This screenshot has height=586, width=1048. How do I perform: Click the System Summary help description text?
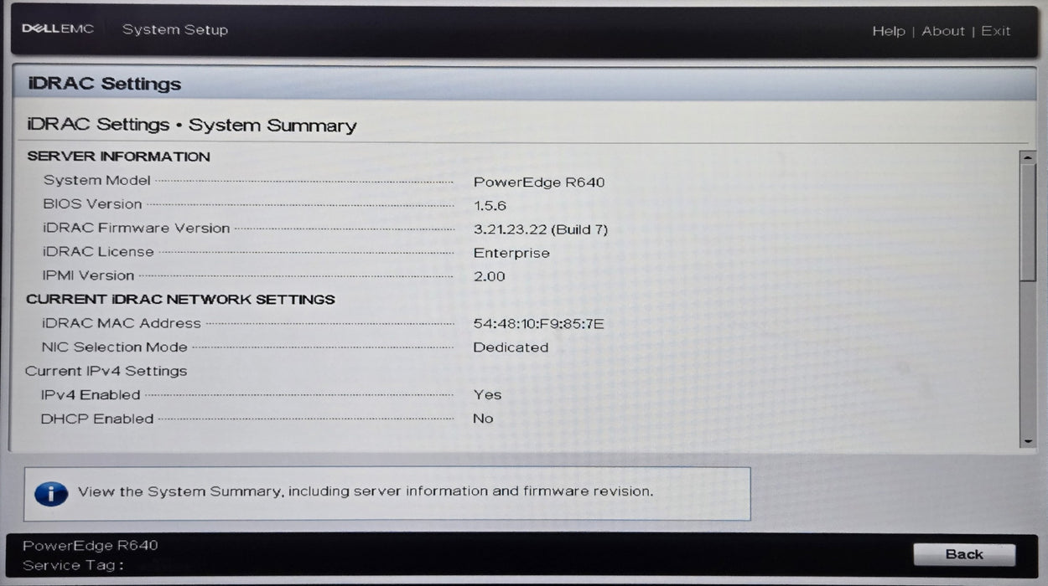click(x=366, y=491)
